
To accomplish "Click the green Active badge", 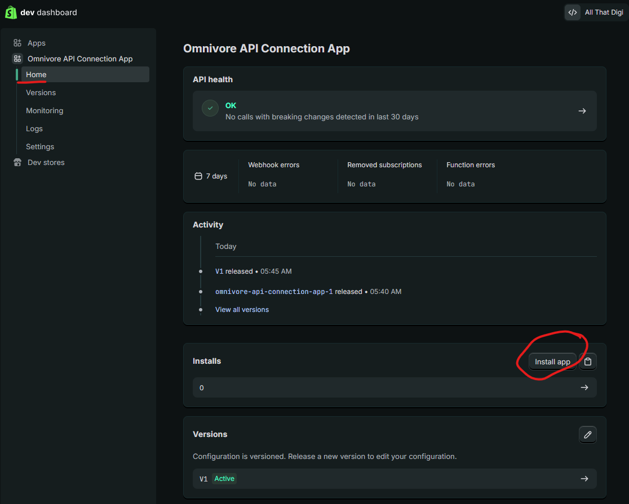I will pos(224,479).
